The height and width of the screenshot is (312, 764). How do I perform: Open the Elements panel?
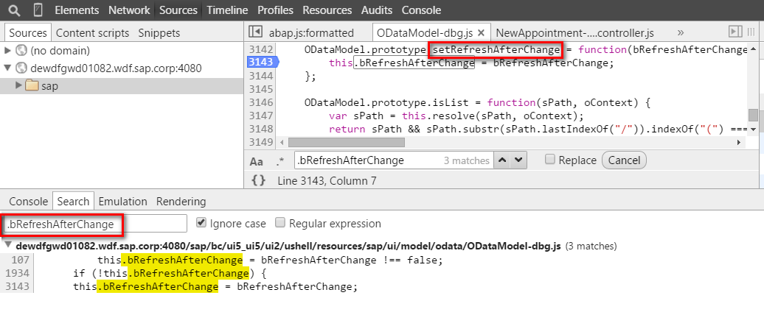point(77,10)
